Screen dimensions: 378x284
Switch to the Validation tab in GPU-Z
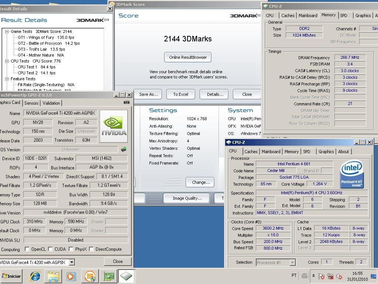51,103
